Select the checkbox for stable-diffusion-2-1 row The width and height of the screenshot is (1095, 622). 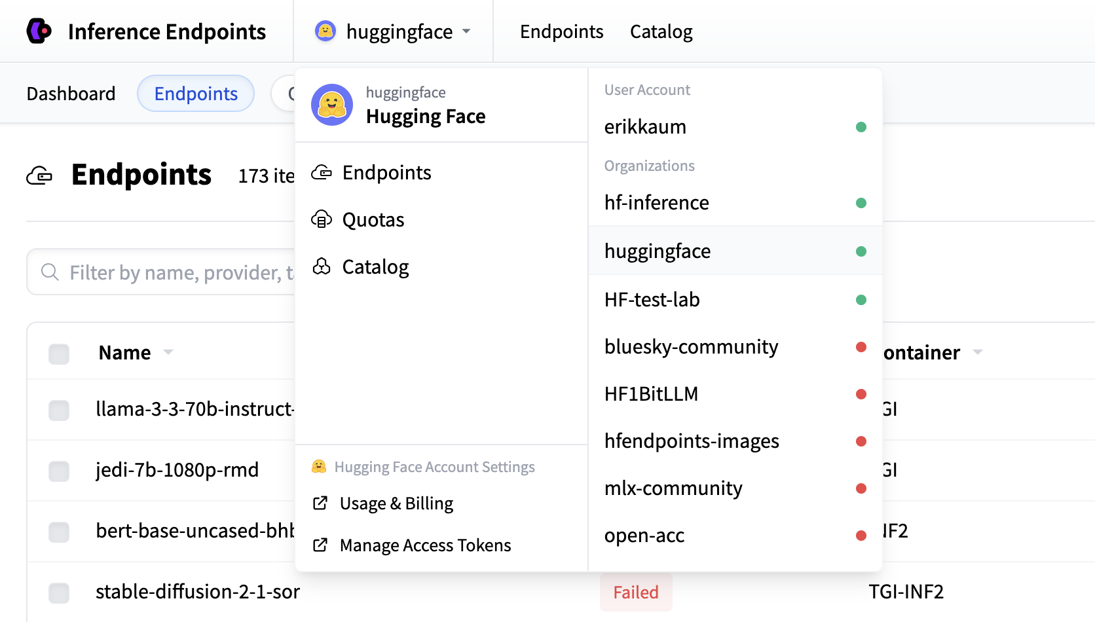[59, 593]
